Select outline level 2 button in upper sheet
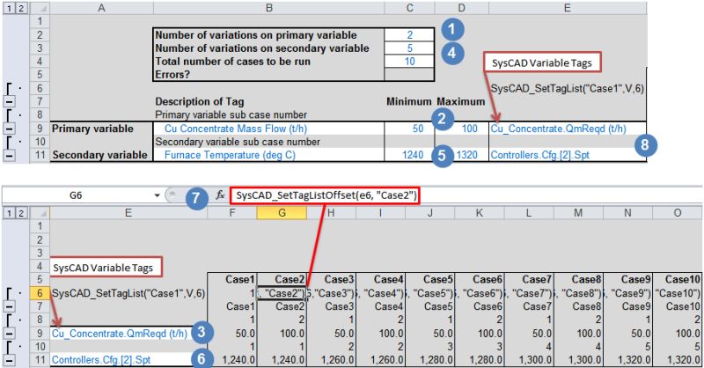 click(x=21, y=8)
